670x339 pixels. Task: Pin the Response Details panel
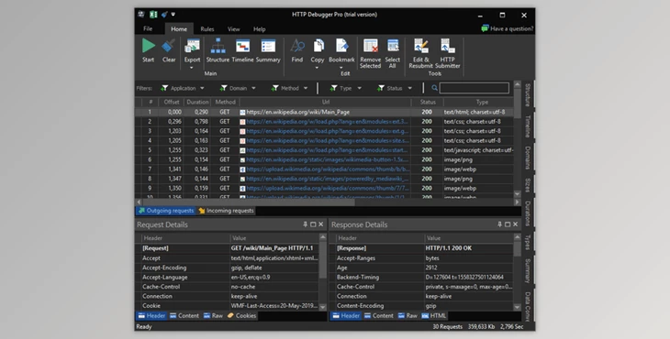pyautogui.click(x=499, y=224)
